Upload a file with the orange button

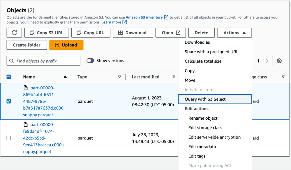pos(66,45)
